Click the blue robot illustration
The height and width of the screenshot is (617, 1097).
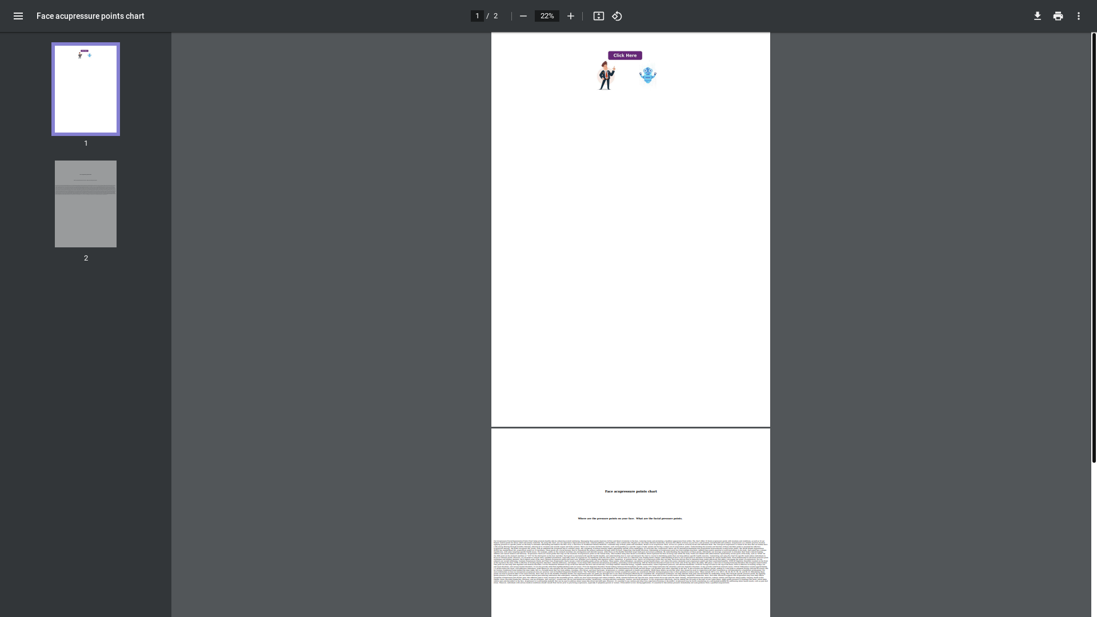click(647, 75)
